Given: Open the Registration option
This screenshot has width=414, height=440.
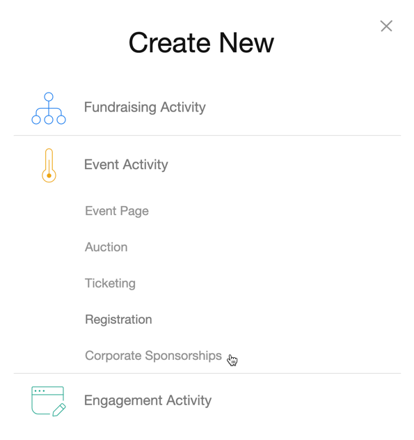Looking at the screenshot, I should (x=118, y=320).
